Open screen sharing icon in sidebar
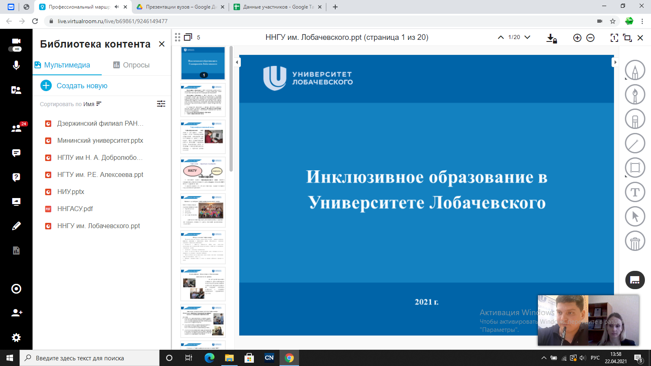 point(16,202)
